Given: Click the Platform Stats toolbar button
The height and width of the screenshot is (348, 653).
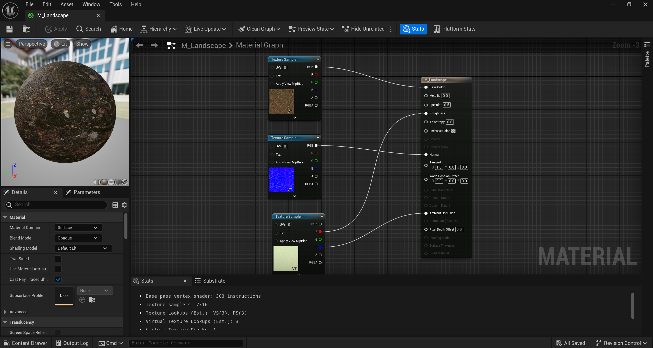Looking at the screenshot, I should tap(454, 29).
